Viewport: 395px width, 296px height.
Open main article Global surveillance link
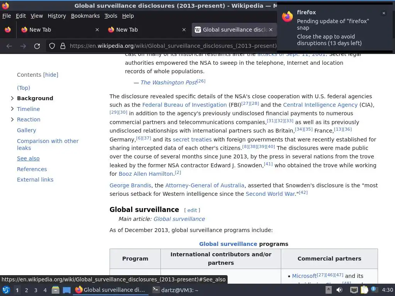179,219
